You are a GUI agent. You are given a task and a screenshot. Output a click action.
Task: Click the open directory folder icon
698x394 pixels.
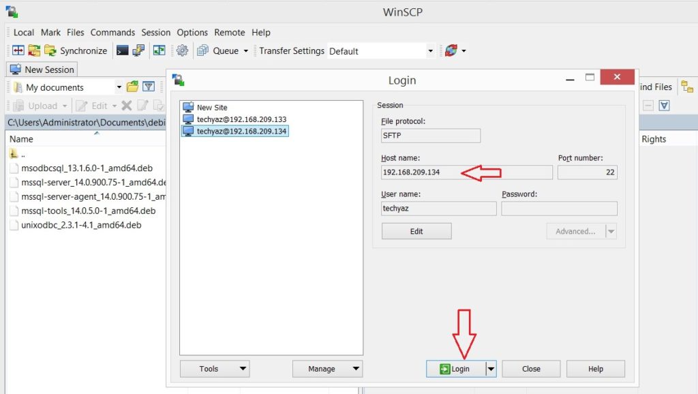tap(132, 87)
